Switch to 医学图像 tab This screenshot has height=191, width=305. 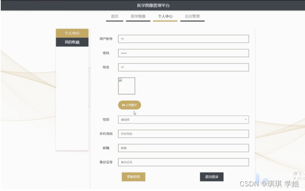[x=138, y=17]
